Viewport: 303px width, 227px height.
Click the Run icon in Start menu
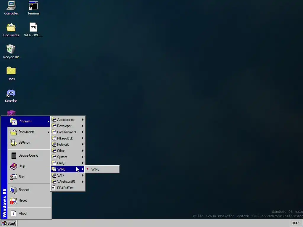[13, 177]
